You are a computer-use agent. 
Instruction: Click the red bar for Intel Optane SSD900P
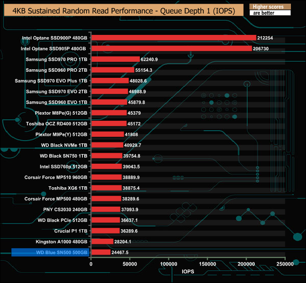pyautogui.click(x=174, y=38)
